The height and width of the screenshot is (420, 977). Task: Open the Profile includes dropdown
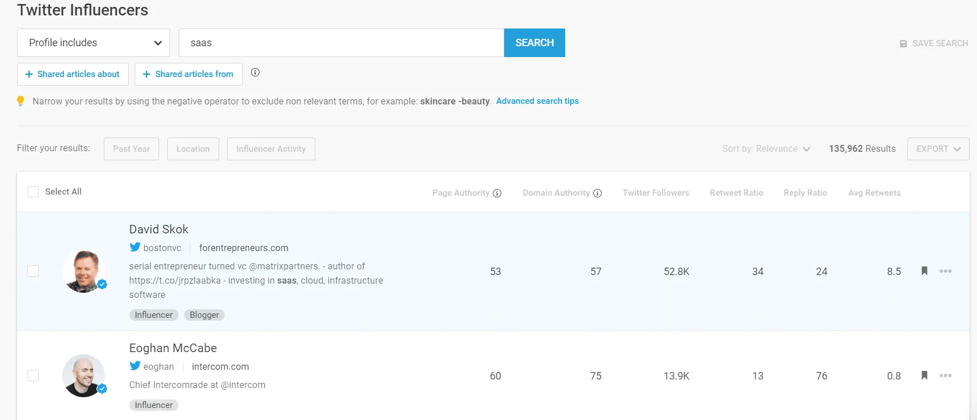(x=94, y=43)
